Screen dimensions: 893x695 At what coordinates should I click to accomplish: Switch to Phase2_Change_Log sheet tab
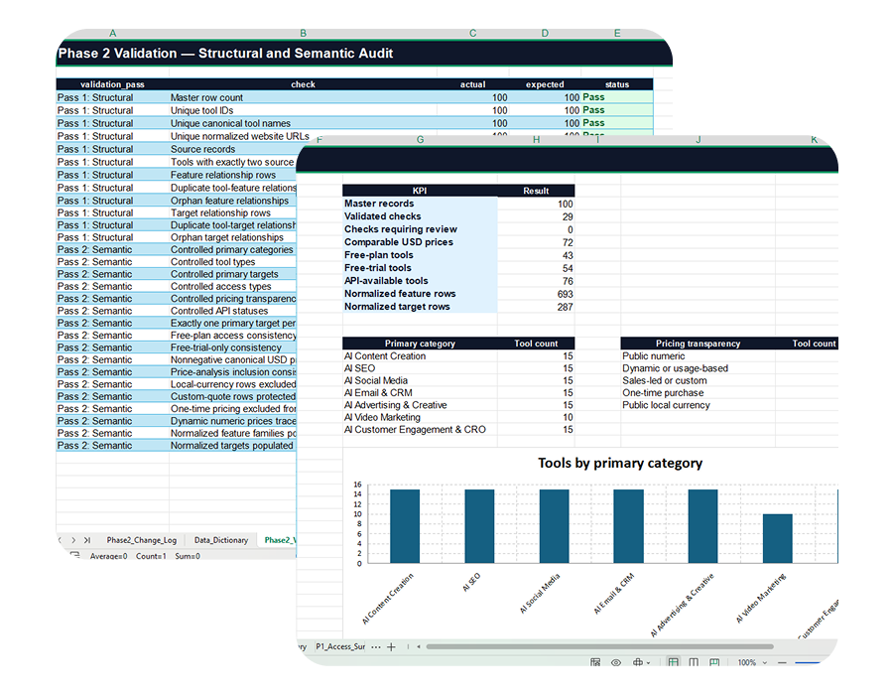point(142,540)
